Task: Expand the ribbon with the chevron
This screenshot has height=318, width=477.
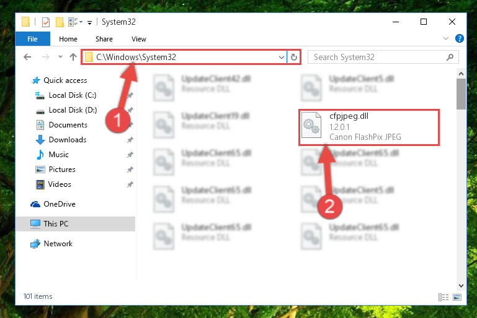Action: [x=446, y=38]
